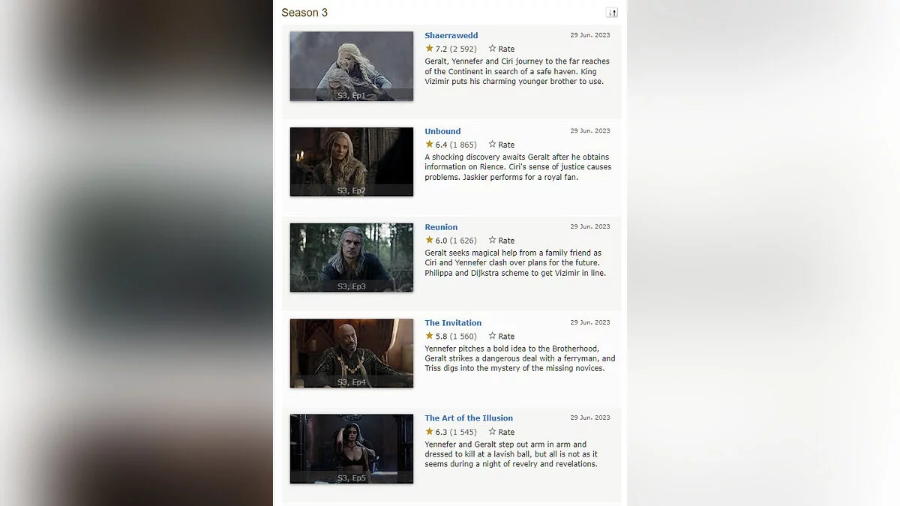Open The Art of the Illusion link
The image size is (900, 506).
coord(469,418)
